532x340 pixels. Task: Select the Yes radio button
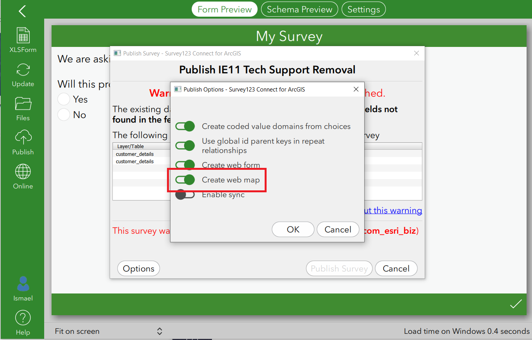tap(64, 99)
